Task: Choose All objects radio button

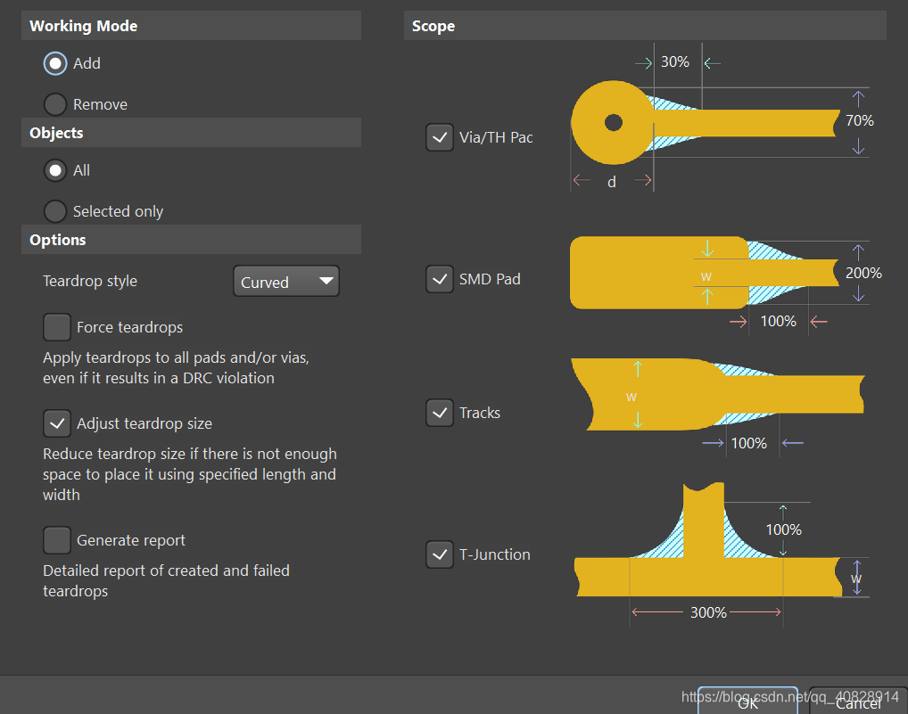Action: 55,170
